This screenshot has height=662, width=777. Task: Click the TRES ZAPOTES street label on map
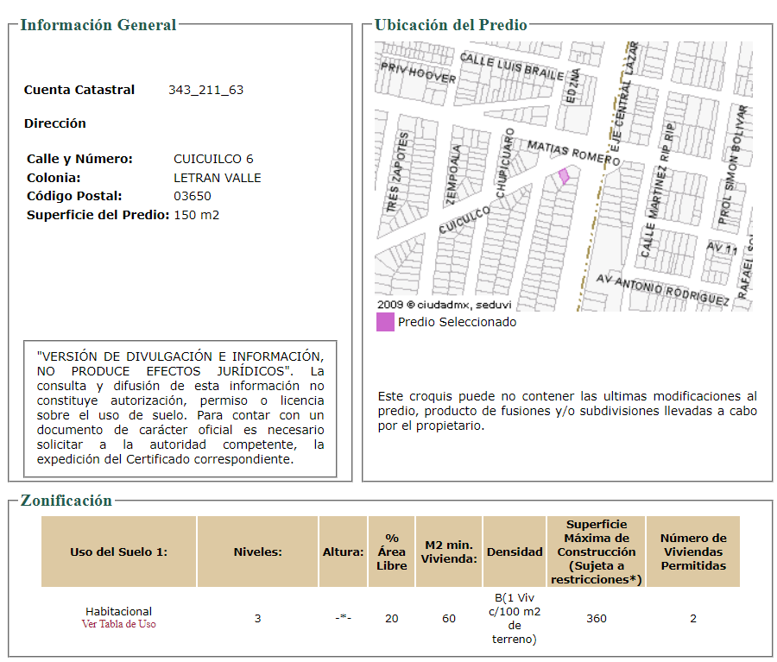tap(398, 173)
